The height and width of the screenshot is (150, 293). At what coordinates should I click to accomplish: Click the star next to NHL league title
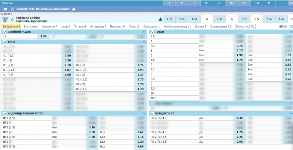(13, 9)
